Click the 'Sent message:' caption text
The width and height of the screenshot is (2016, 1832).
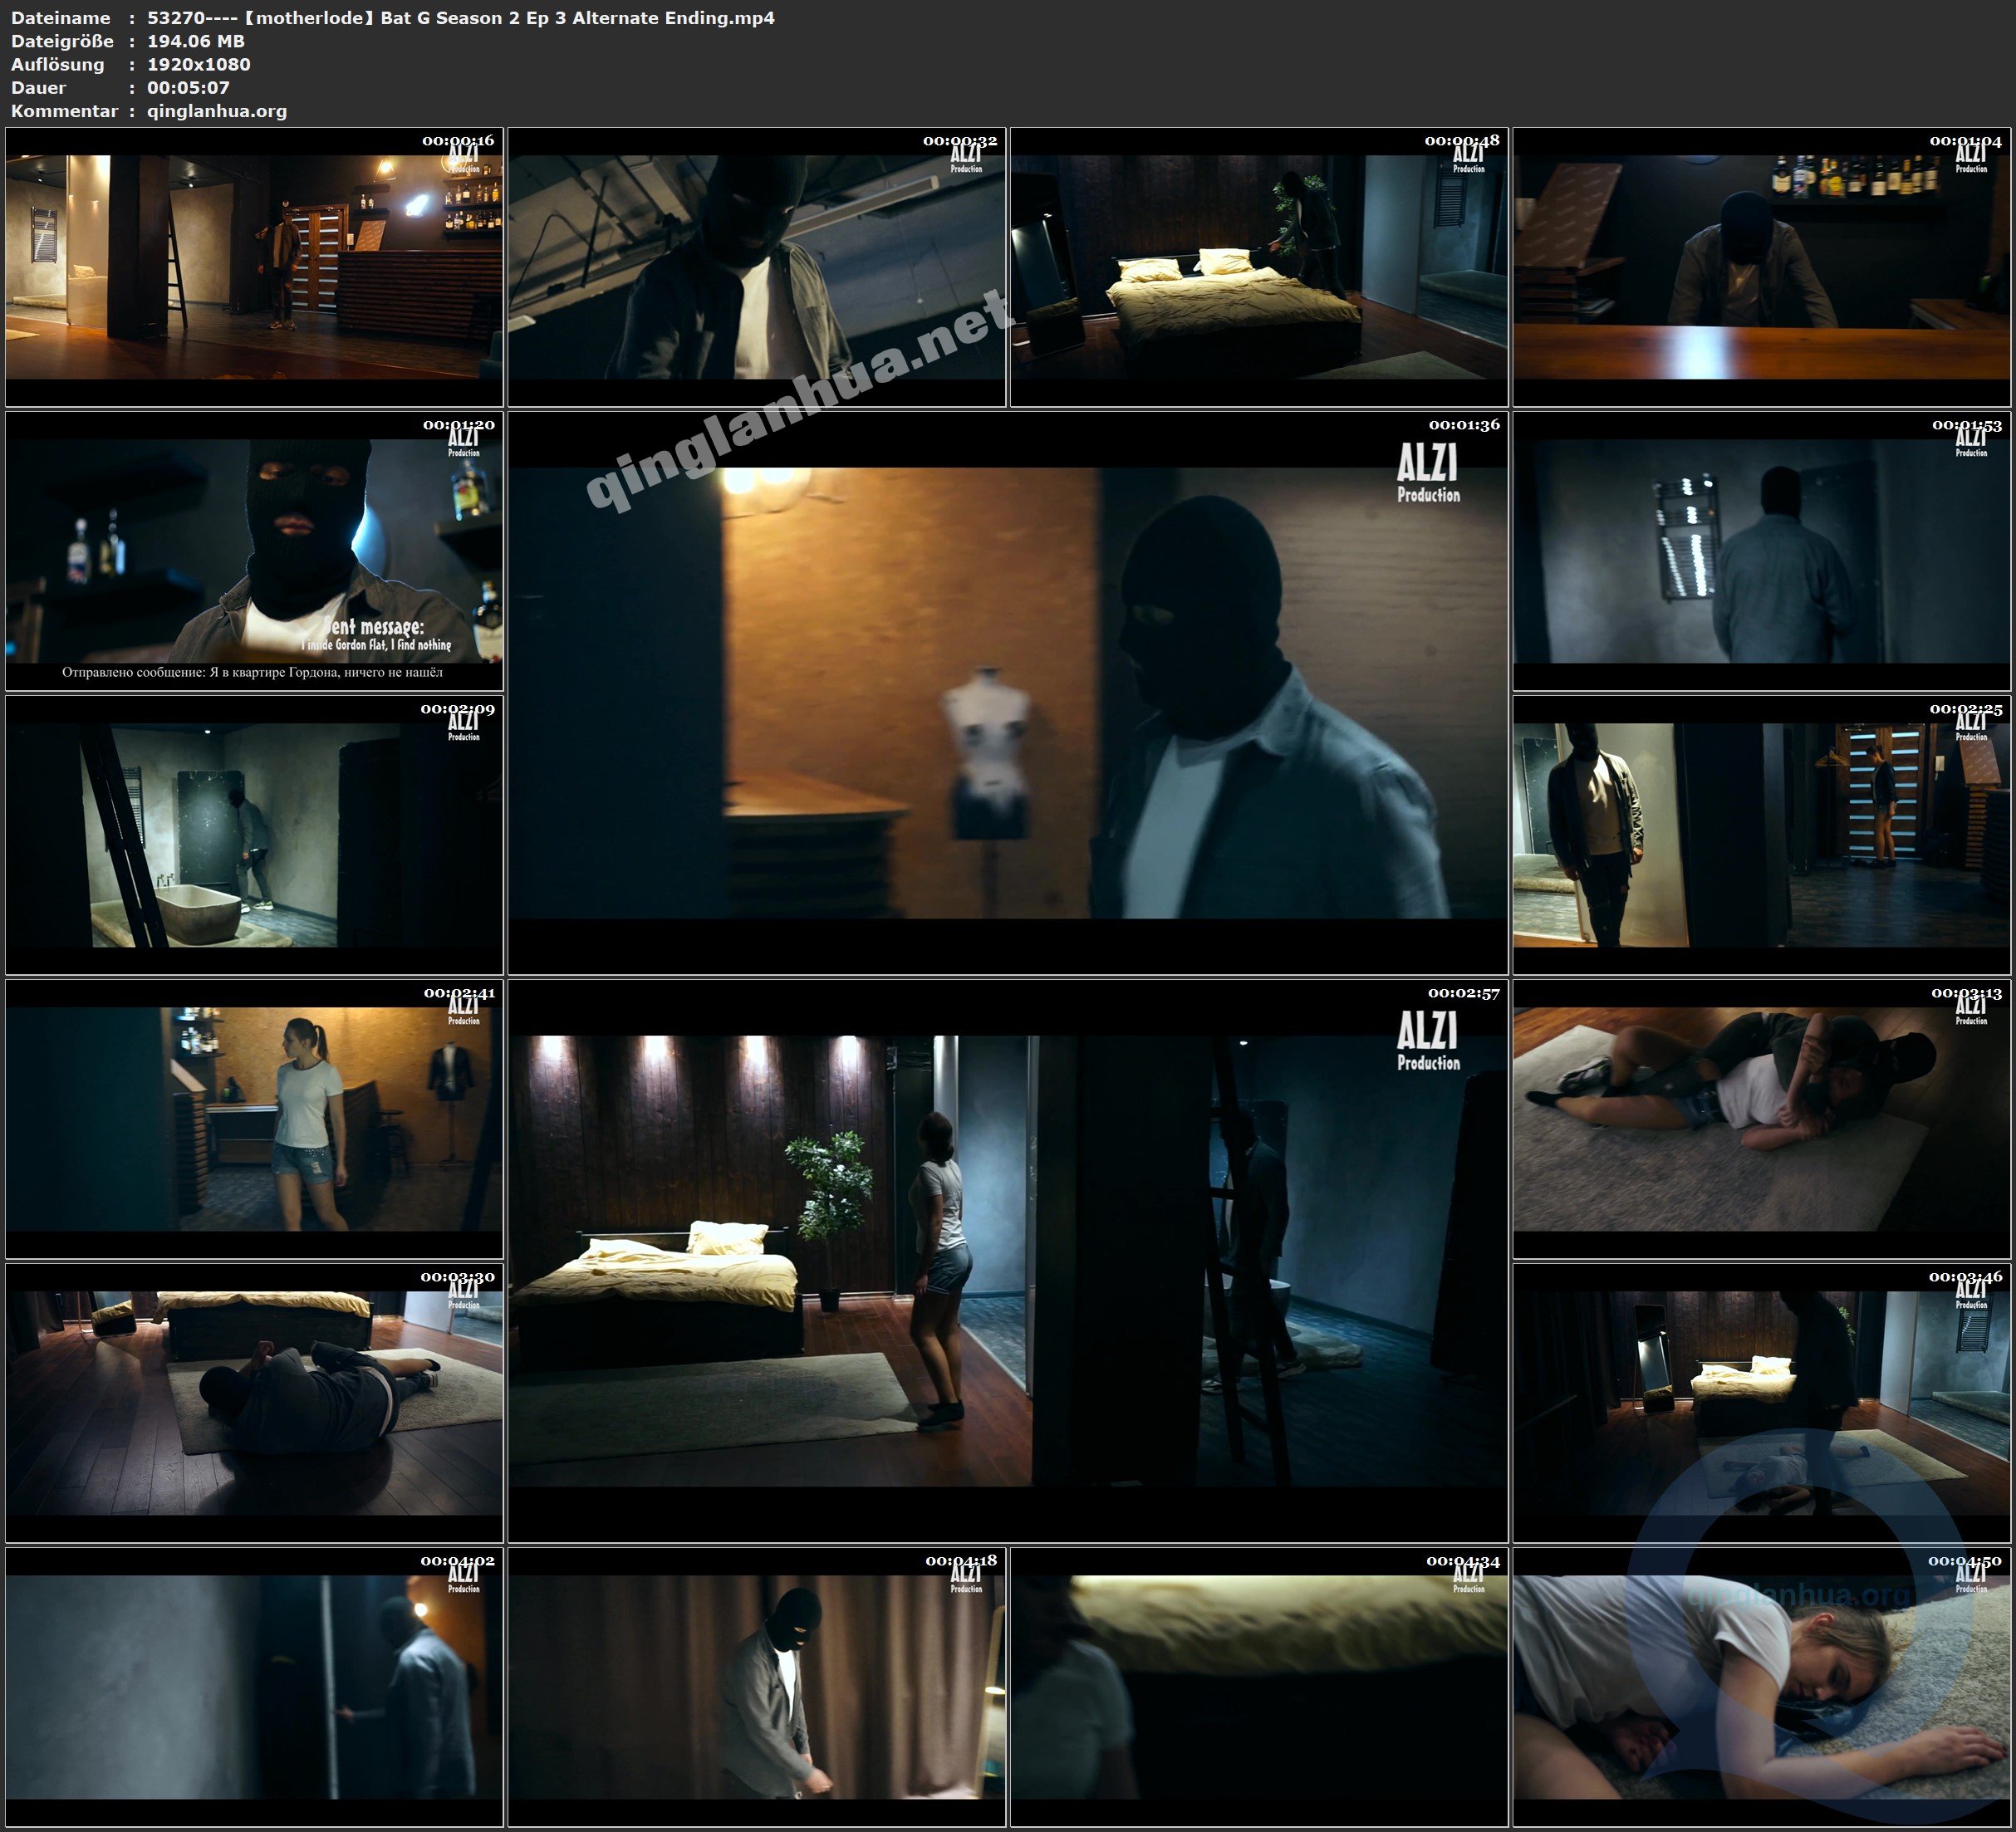click(374, 627)
